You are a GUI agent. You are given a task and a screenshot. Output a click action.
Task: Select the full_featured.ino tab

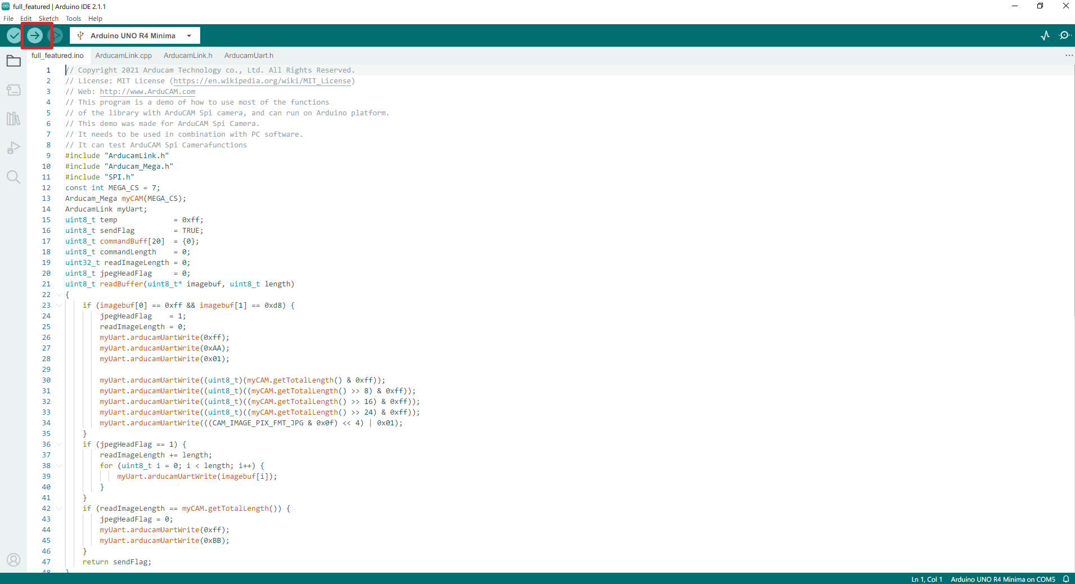coord(57,55)
